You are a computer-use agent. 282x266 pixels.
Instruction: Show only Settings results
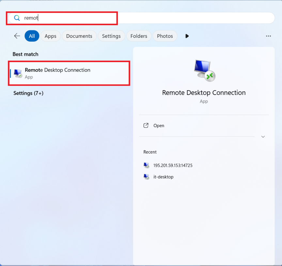(111, 36)
